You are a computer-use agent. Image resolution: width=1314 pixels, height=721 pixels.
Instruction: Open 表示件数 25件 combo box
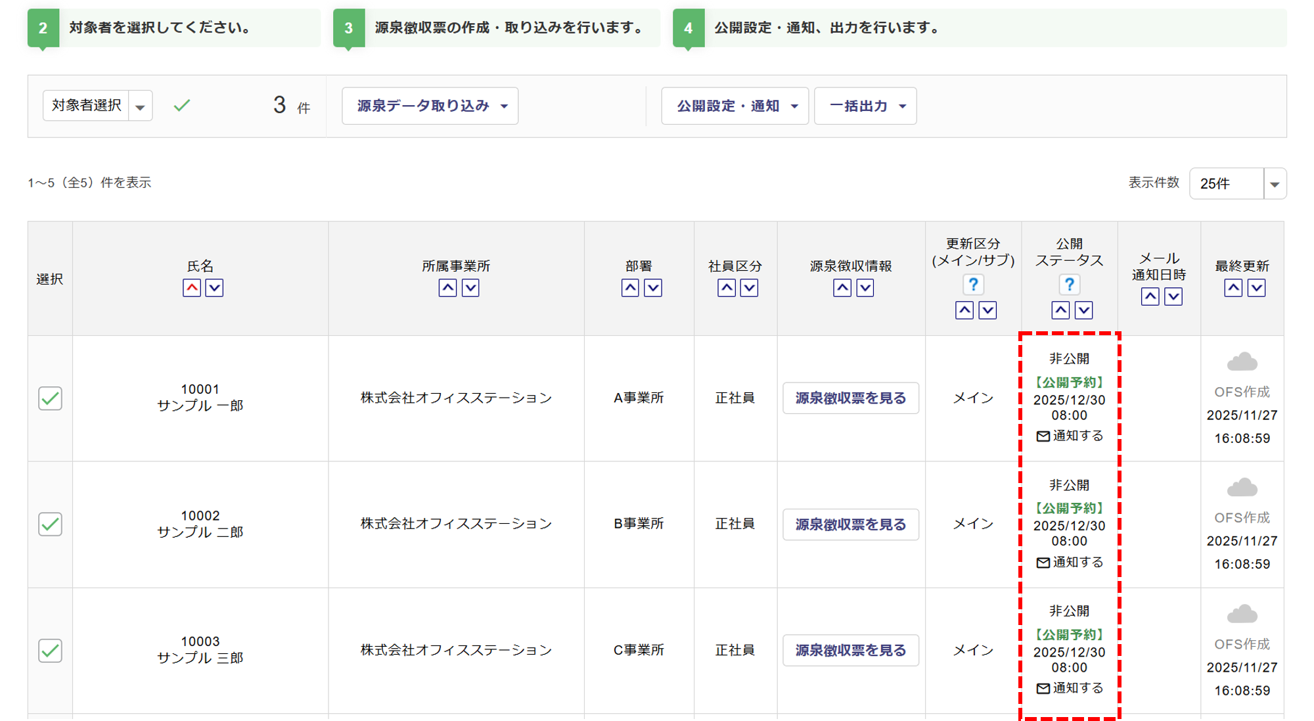click(x=1237, y=183)
